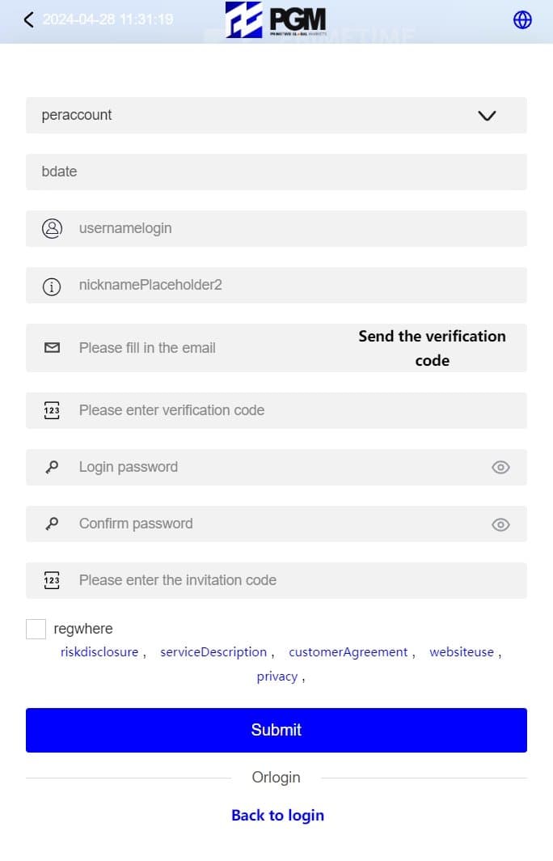This screenshot has height=861, width=553.
Task: Go Back to login
Action: coord(277,815)
